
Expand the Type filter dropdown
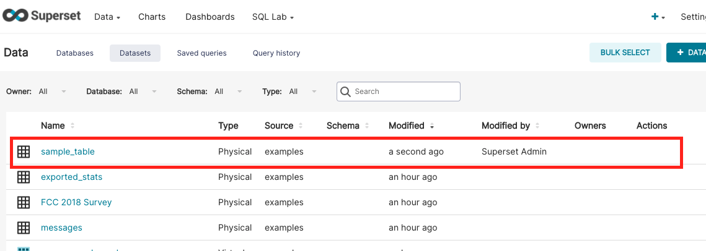[314, 91]
